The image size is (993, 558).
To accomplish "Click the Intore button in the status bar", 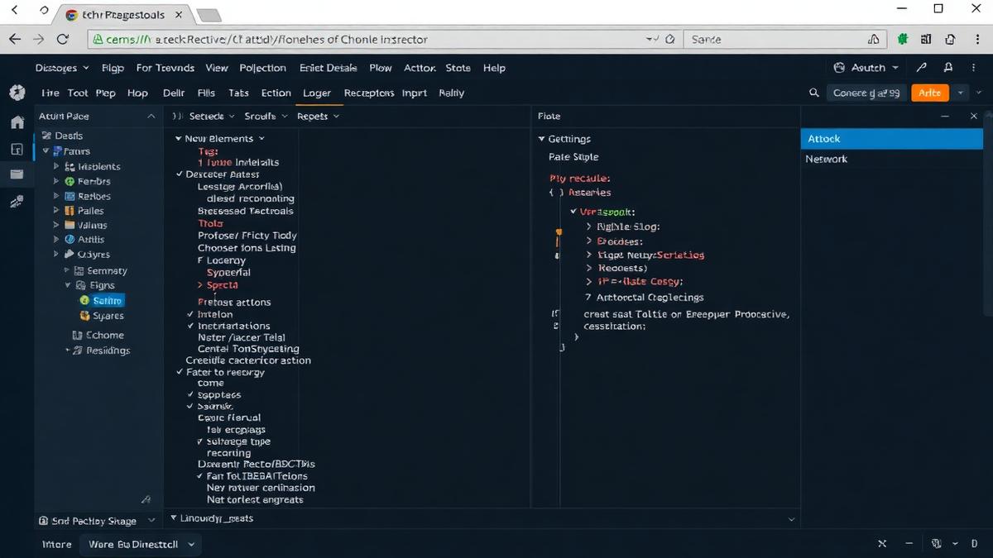I will coord(55,544).
